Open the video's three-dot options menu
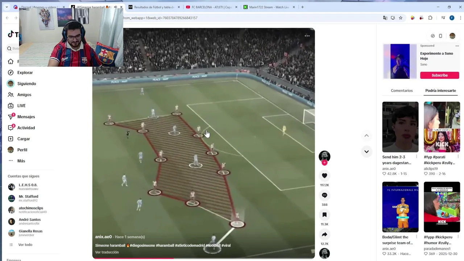 click(x=307, y=36)
